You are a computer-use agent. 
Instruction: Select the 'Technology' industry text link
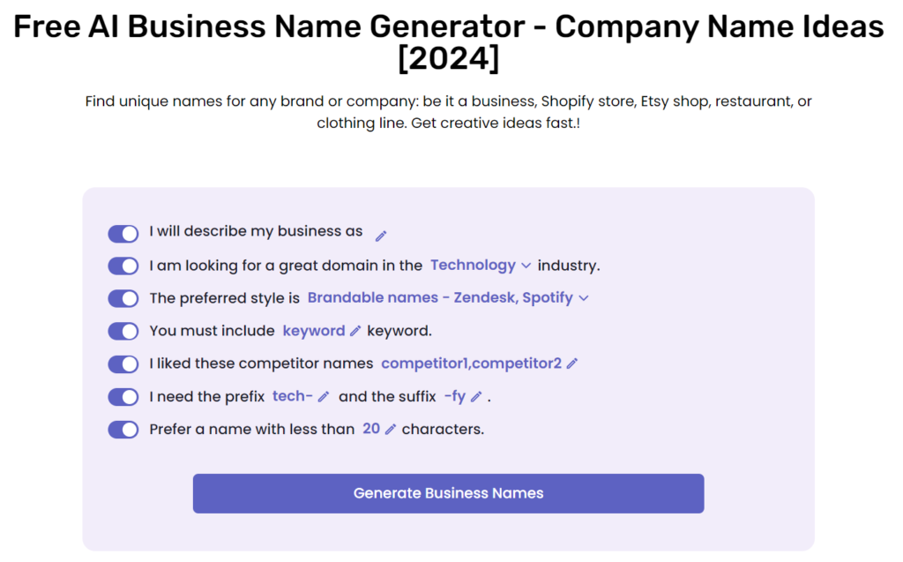coord(472,266)
